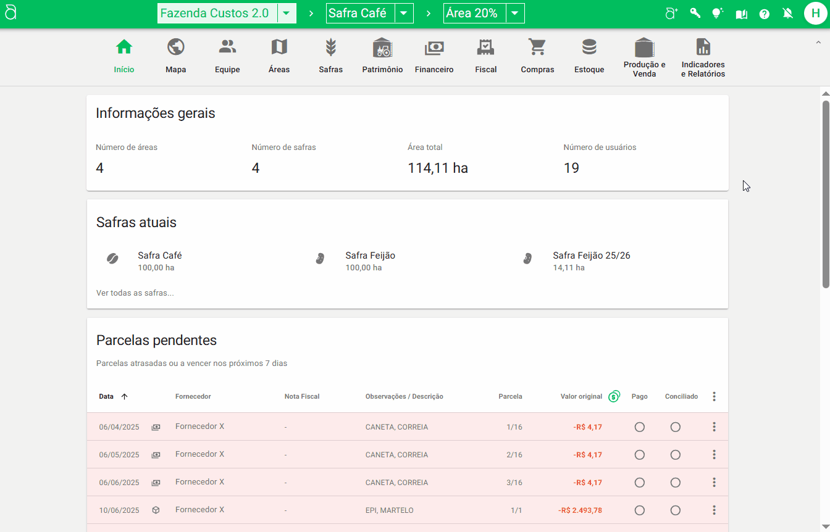
Task: Expand the Fazenda Custos 2.0 dropdown
Action: pyautogui.click(x=287, y=14)
